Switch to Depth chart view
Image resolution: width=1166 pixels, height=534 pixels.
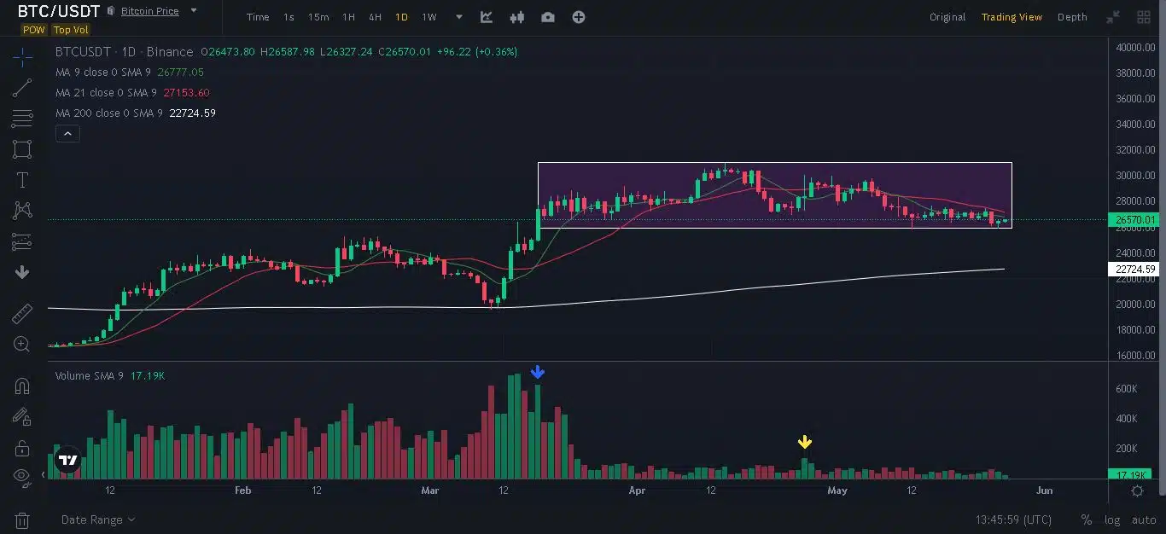pyautogui.click(x=1072, y=17)
